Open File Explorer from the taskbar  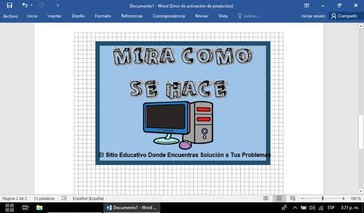[x=39, y=208]
